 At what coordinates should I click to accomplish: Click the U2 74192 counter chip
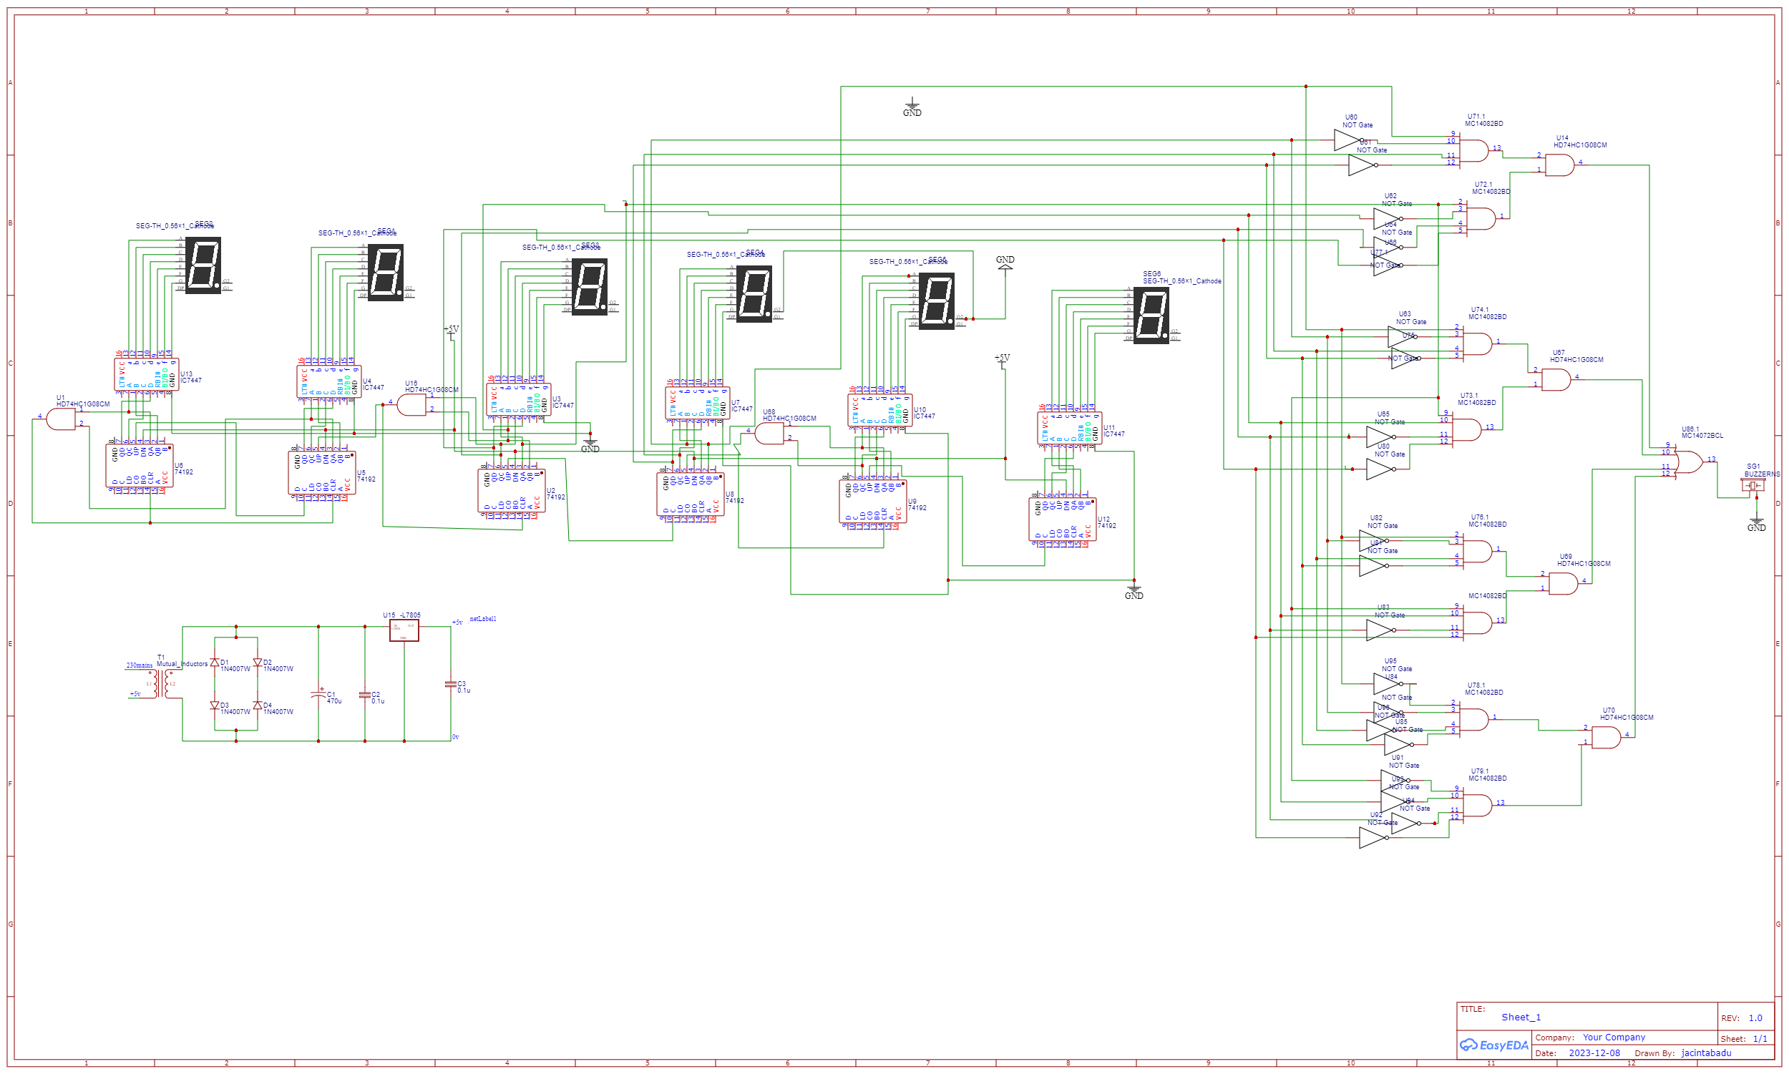512,491
